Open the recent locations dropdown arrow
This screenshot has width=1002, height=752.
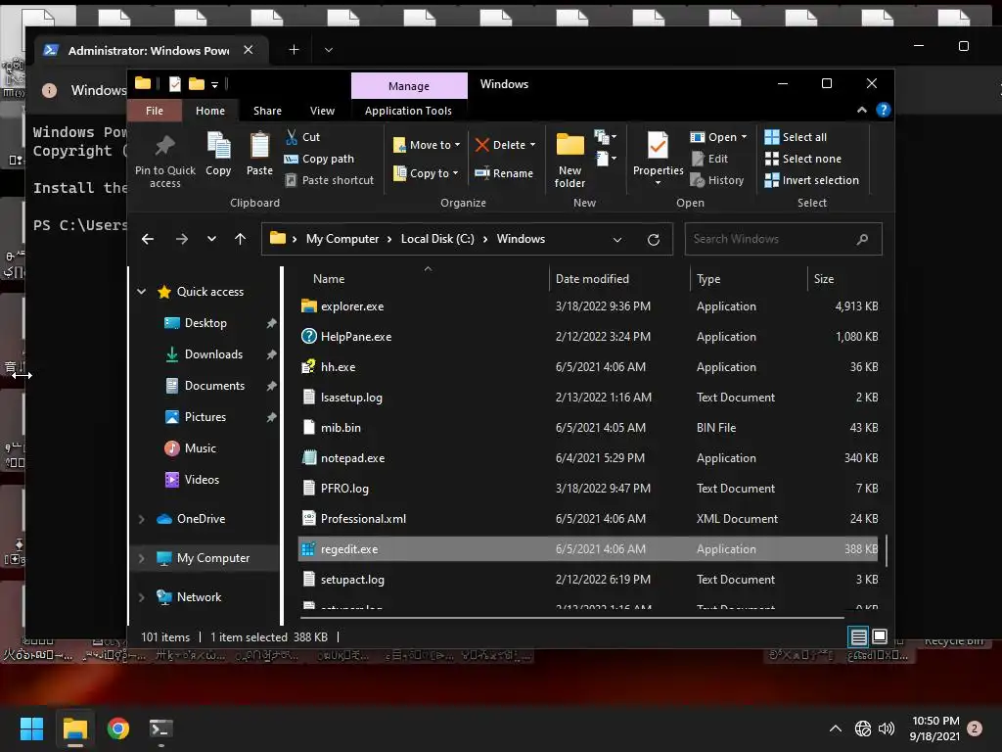[211, 239]
